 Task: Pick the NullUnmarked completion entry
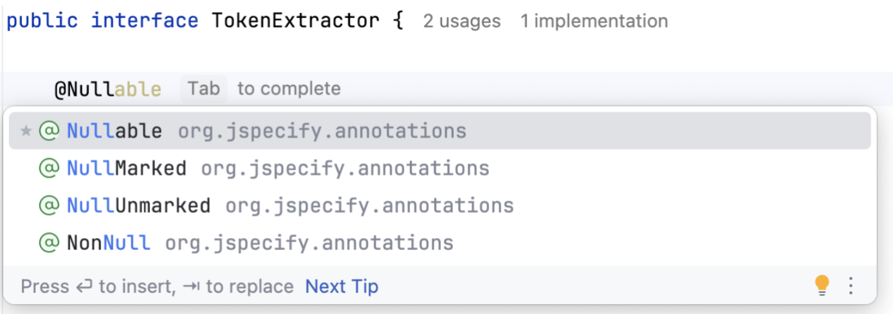pyautogui.click(x=138, y=206)
